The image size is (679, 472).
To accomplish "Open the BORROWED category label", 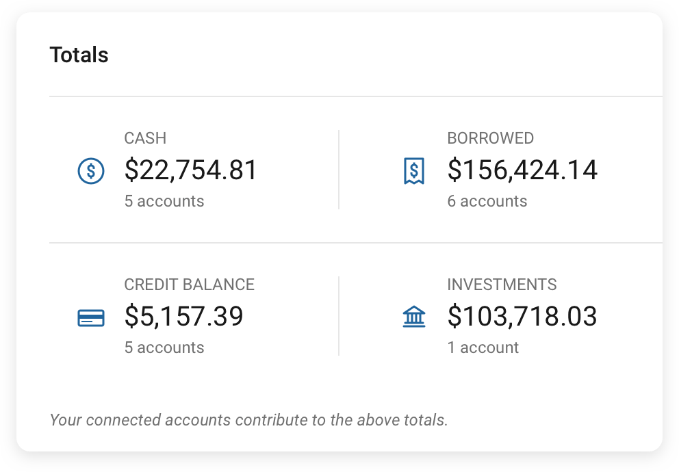I will pos(490,138).
